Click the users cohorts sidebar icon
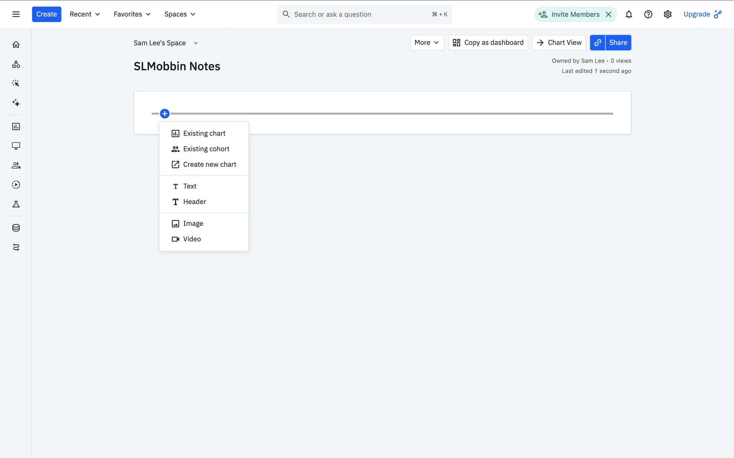The height and width of the screenshot is (458, 734). [16, 165]
